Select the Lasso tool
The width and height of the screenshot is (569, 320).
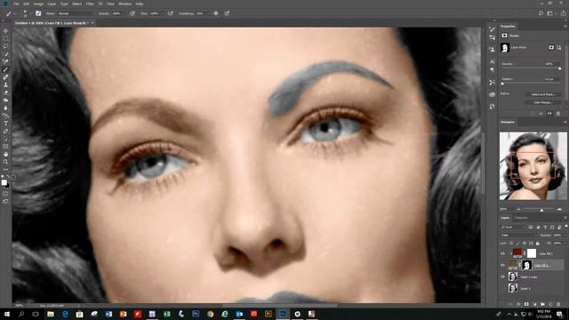pos(5,46)
